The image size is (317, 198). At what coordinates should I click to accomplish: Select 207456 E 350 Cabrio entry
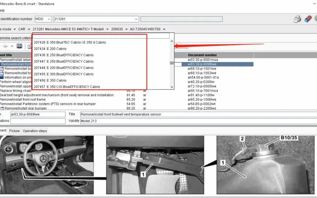pyautogui.click(x=50, y=80)
